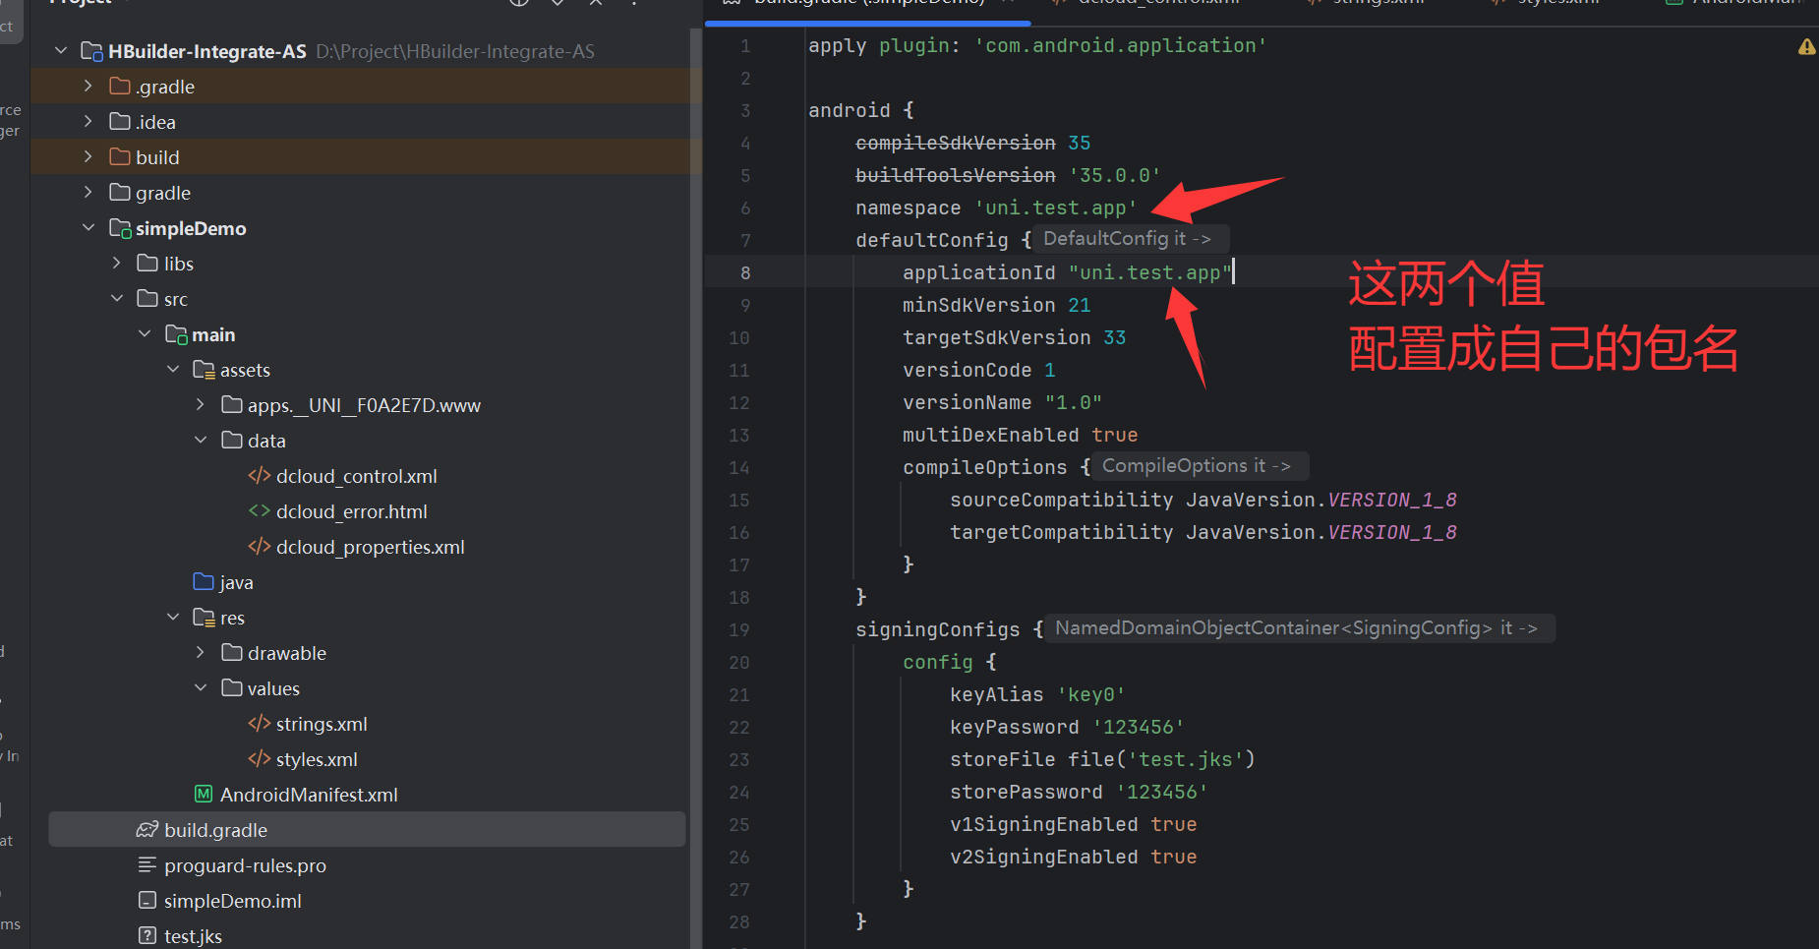Image resolution: width=1819 pixels, height=949 pixels.
Task: Click the strings.xml file icon
Action: (x=260, y=723)
